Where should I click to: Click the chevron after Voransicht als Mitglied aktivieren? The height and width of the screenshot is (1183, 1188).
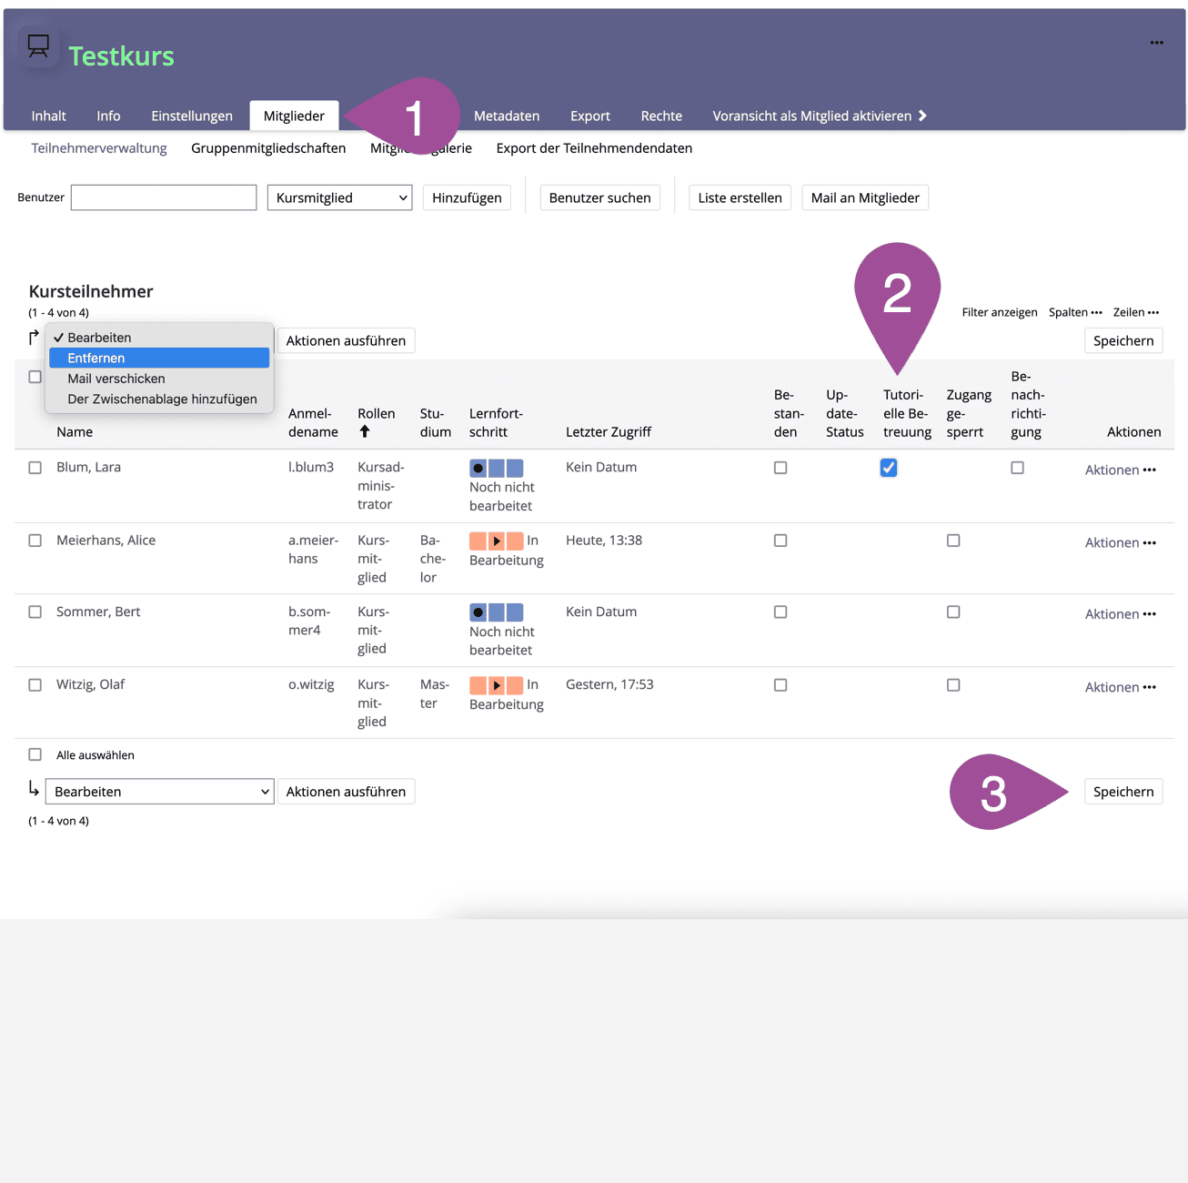(922, 116)
